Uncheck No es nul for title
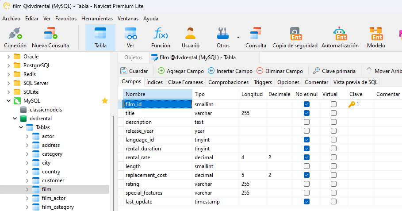Image resolution: width=402 pixels, height=211 pixels. [306, 113]
